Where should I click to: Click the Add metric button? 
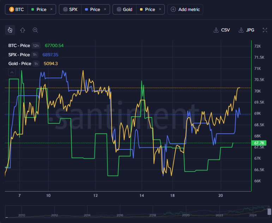(x=186, y=10)
